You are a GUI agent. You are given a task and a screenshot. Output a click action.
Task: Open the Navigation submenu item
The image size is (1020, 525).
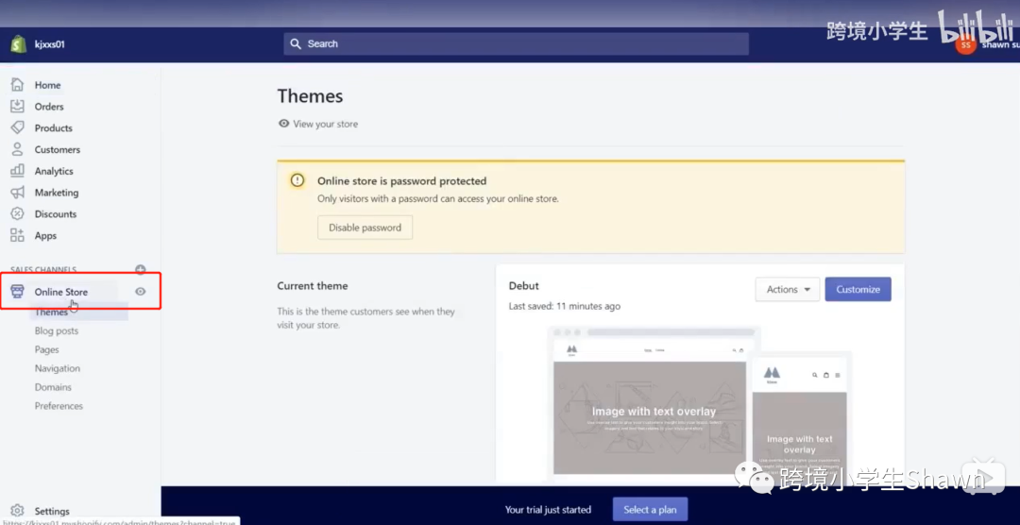coord(58,368)
